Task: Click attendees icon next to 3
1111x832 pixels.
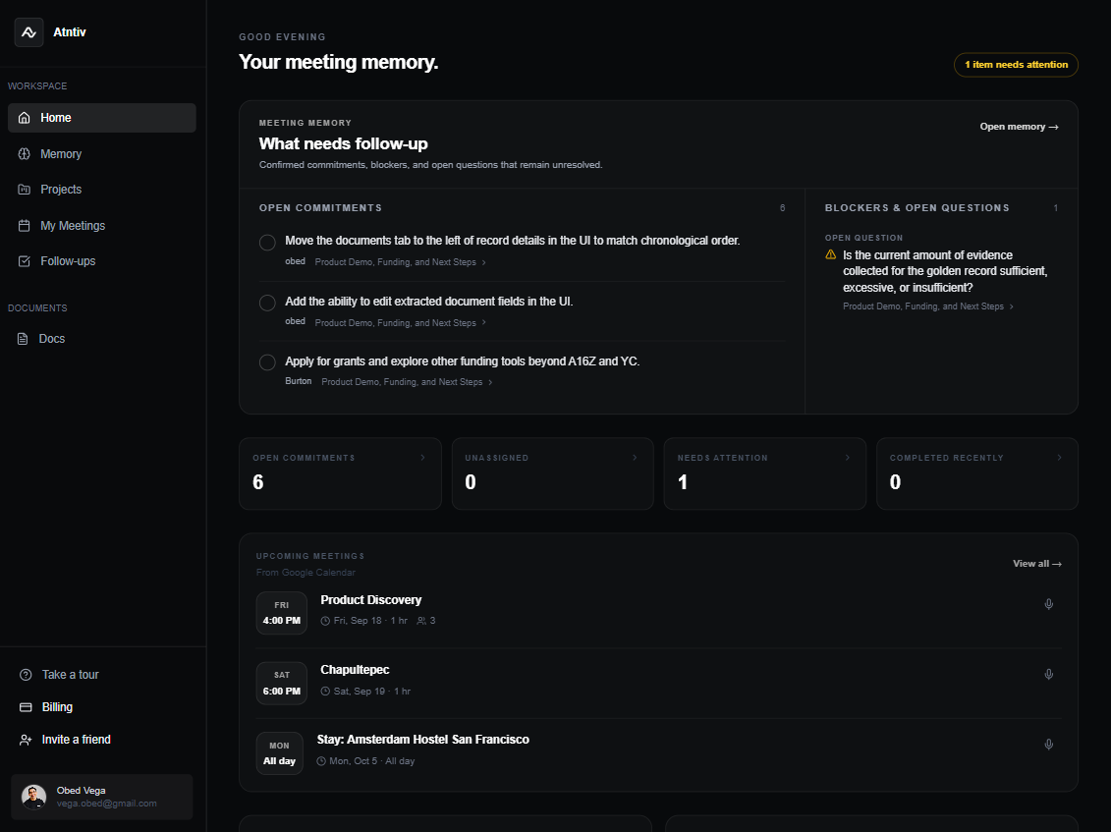Action: pos(421,621)
